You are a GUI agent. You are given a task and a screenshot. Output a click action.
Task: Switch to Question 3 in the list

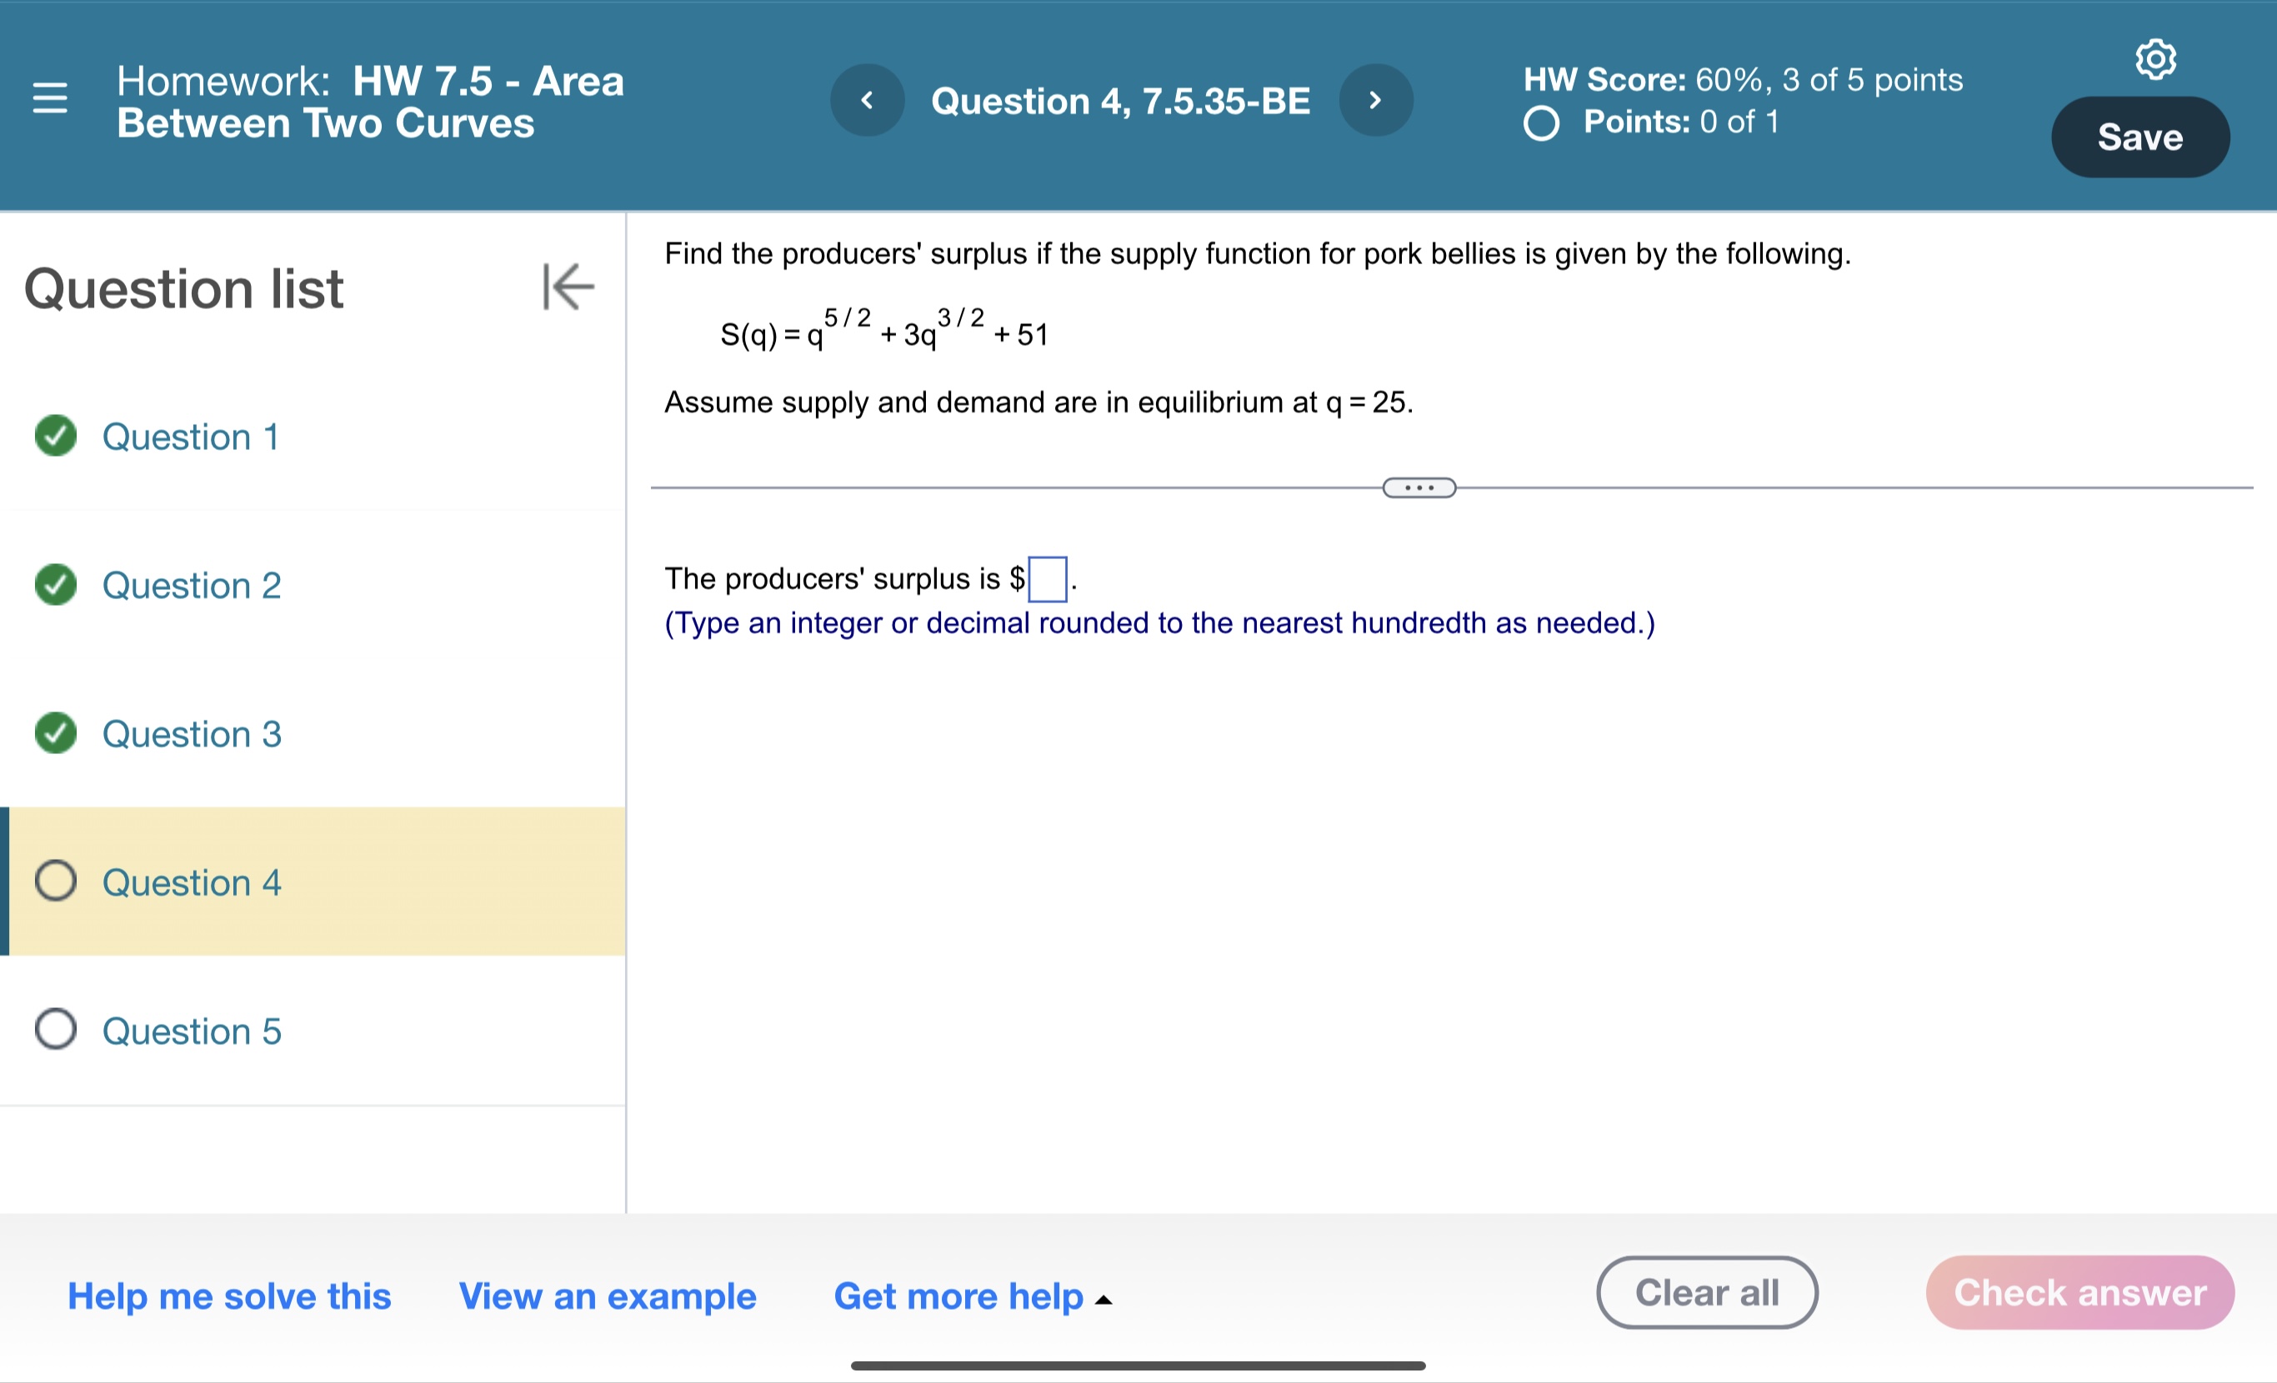[x=190, y=733]
